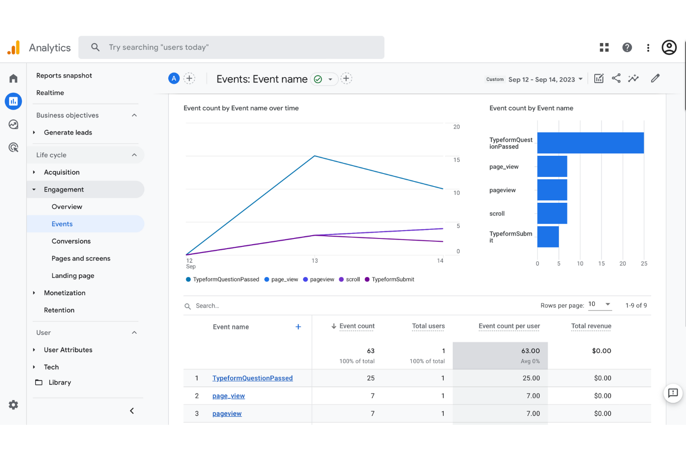Open the Help icon
Screen dimensions: 686x458
pyautogui.click(x=627, y=47)
